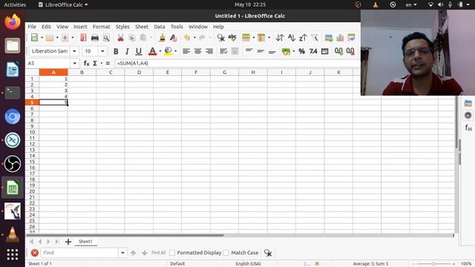
Task: Click the Insert Column icon
Action: coord(261,38)
